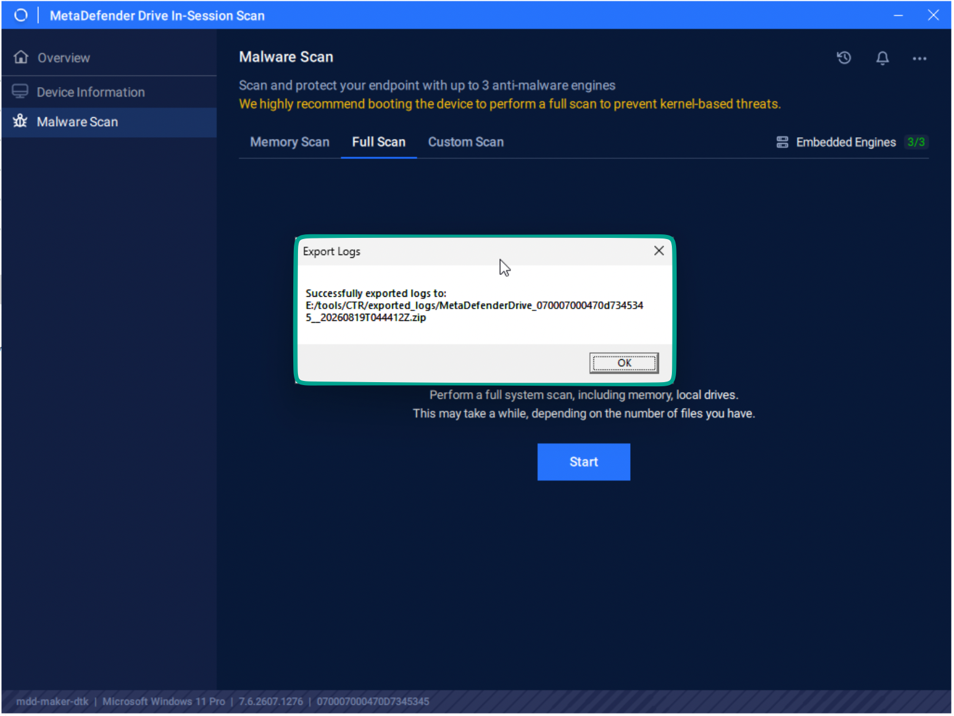Click the Embedded Engines server icon
Image resolution: width=954 pixels, height=716 pixels.
click(783, 142)
